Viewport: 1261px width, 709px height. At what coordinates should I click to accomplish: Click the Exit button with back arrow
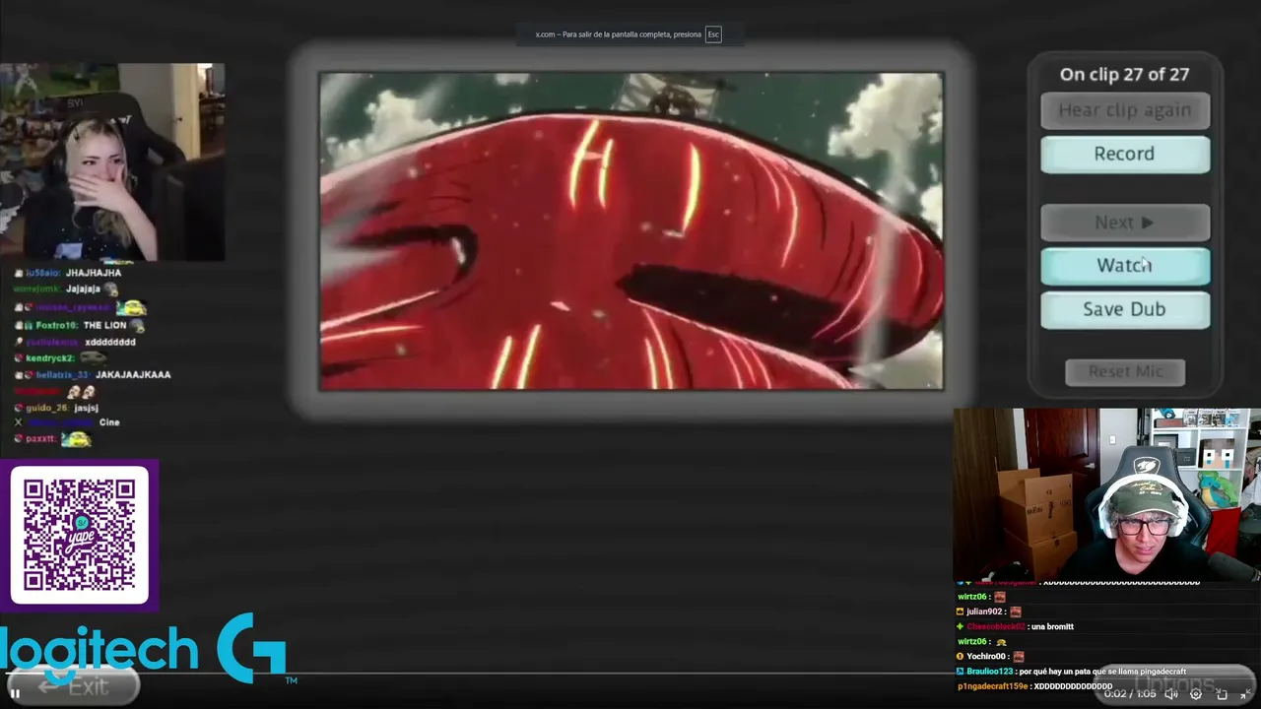tap(72, 687)
